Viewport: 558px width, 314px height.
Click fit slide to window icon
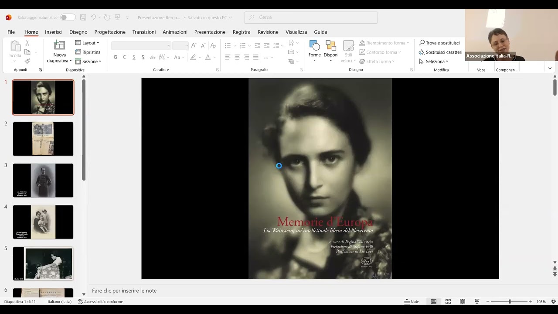click(x=553, y=301)
